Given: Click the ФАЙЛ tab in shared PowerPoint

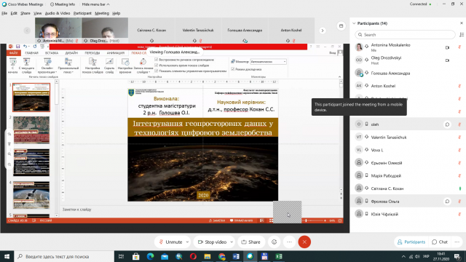Looking at the screenshot, I should click(x=13, y=53).
